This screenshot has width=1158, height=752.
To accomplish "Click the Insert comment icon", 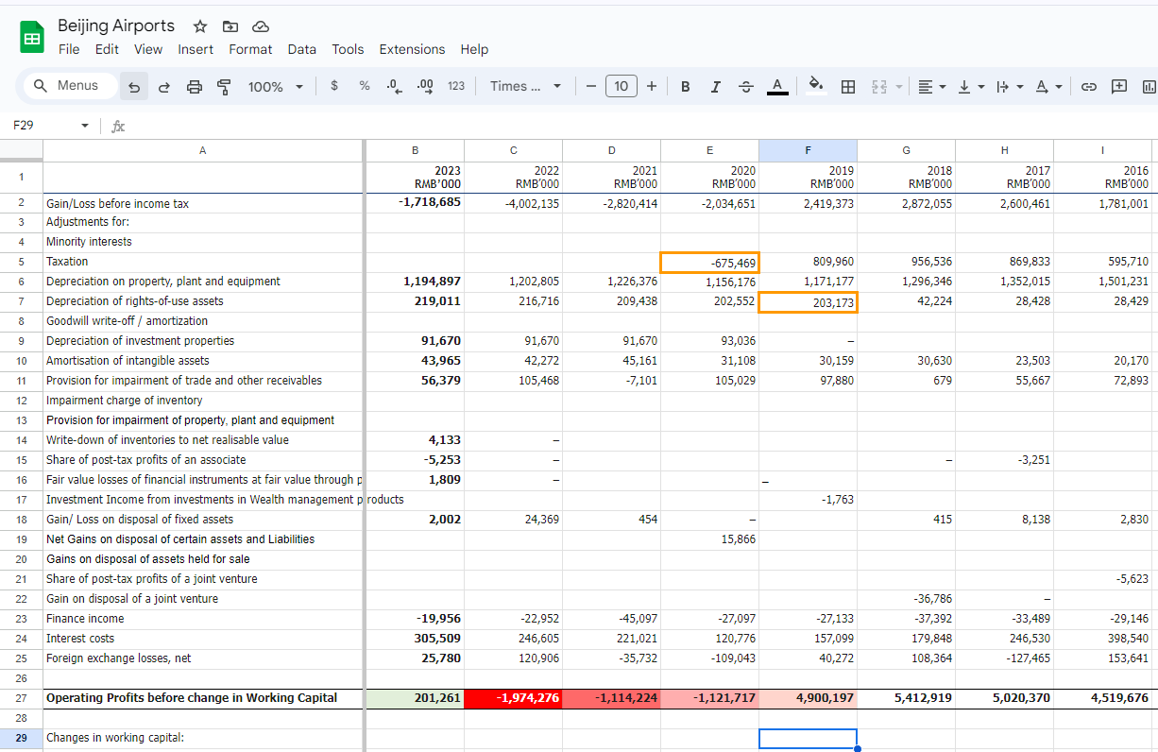I will 1119,86.
